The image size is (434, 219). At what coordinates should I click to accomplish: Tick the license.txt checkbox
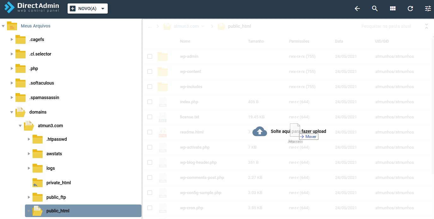pos(150,117)
